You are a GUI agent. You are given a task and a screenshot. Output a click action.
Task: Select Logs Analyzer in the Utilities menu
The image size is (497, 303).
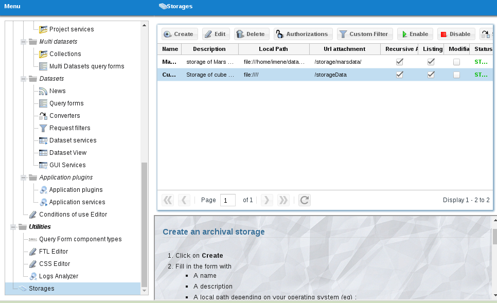click(59, 276)
